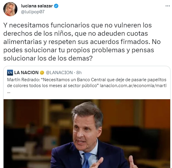The height and width of the screenshot is (168, 172).
Task: Open the Martín Redrado photo in quoted tweet
Action: tap(87, 133)
